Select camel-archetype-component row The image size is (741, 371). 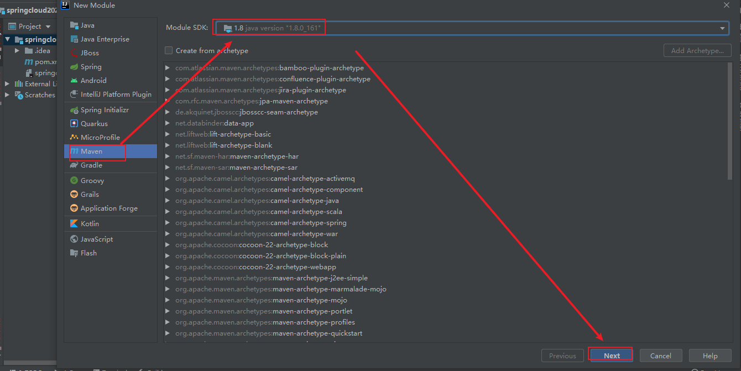coord(446,190)
